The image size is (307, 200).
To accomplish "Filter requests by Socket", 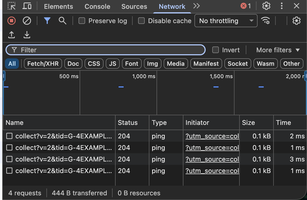I will tap(238, 64).
